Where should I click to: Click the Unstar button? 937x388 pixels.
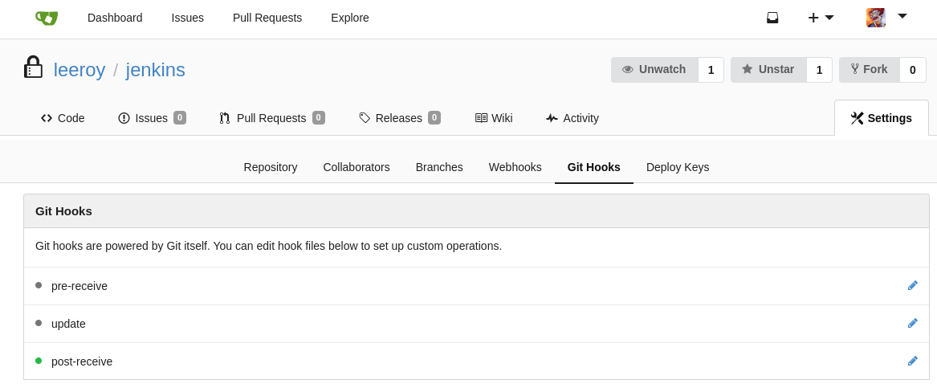(768, 70)
